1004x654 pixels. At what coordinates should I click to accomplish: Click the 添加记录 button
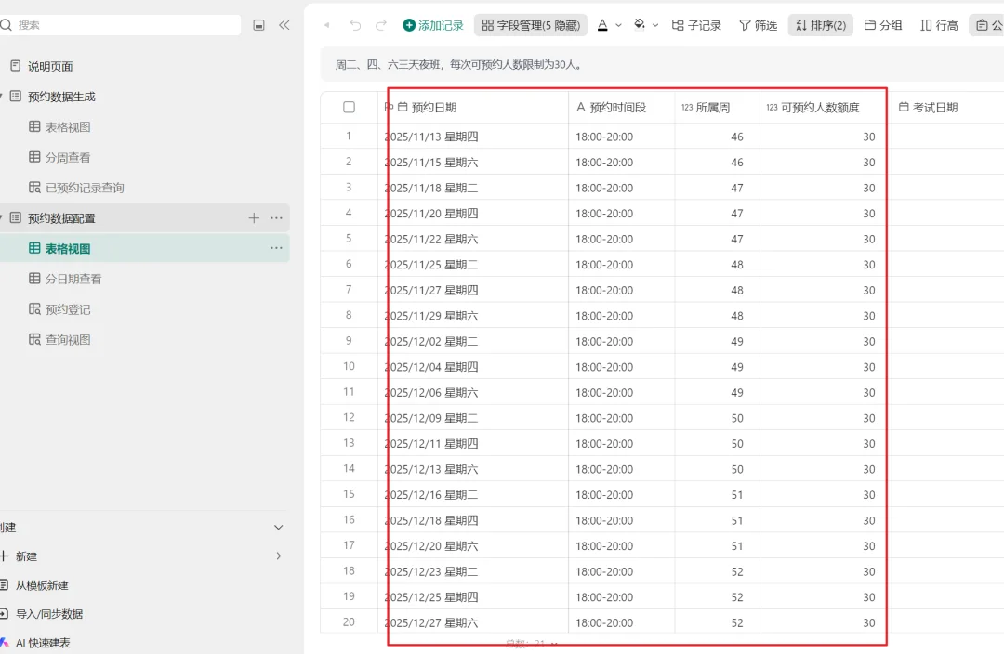[433, 25]
